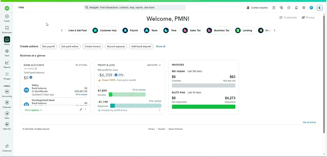Open notifications bell icon
Image resolution: width=327 pixels, height=157 pixels.
coord(296,8)
